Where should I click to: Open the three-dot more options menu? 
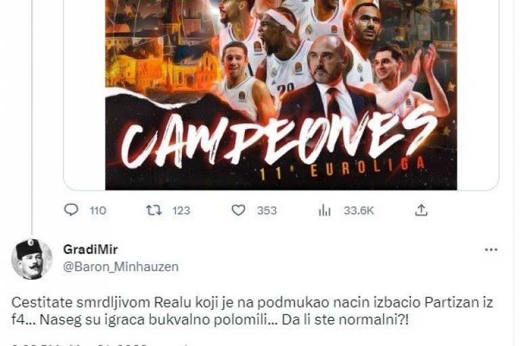[x=491, y=250]
